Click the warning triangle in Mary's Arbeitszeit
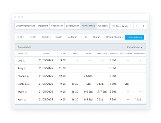The width and height of the screenshot is (161, 123). [98, 92]
